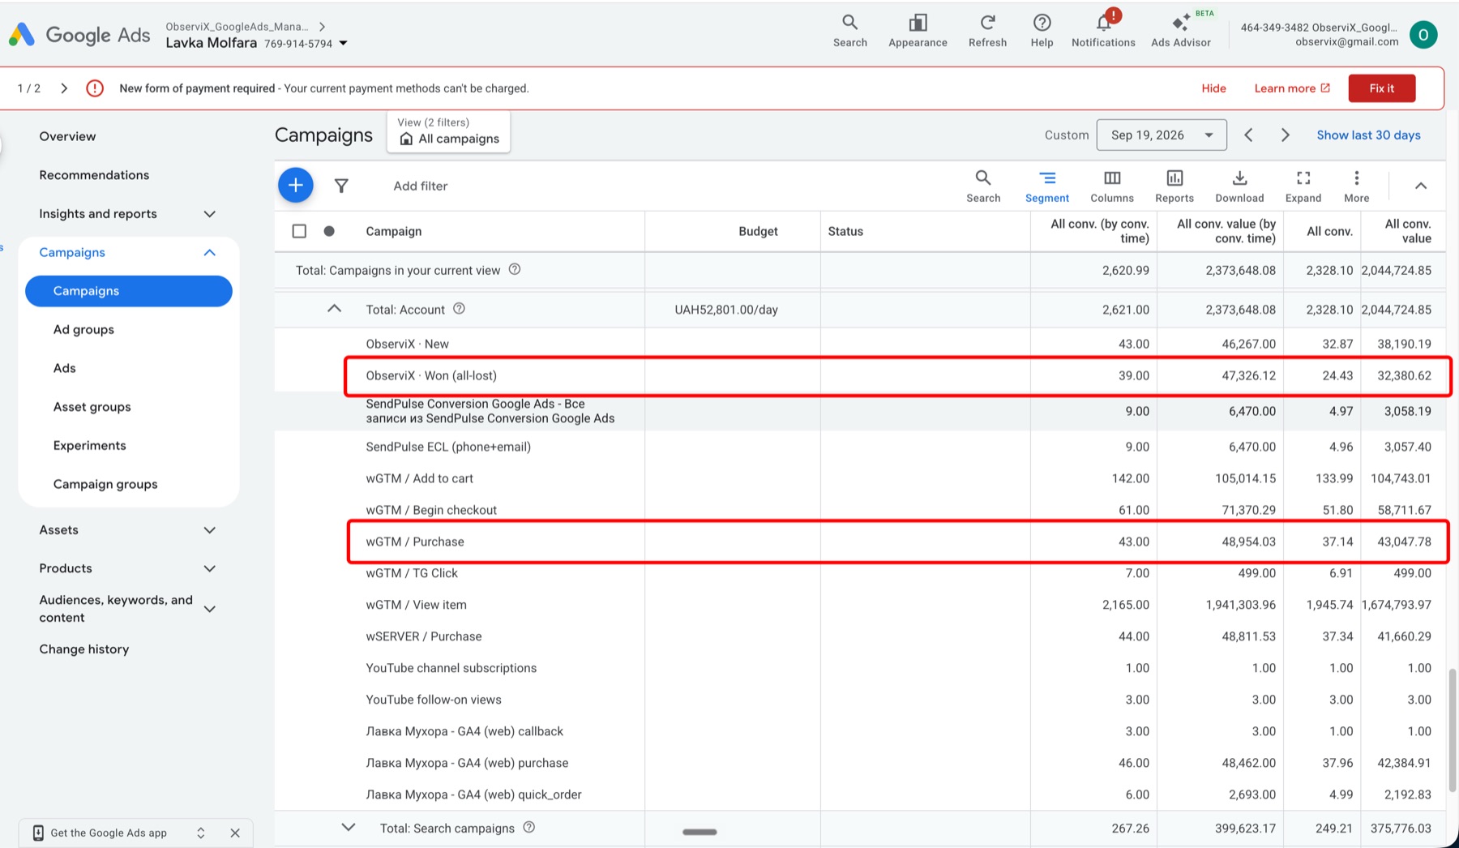The width and height of the screenshot is (1459, 848).
Task: Collapse the toolbar chevron beside More
Action: coord(1420,186)
